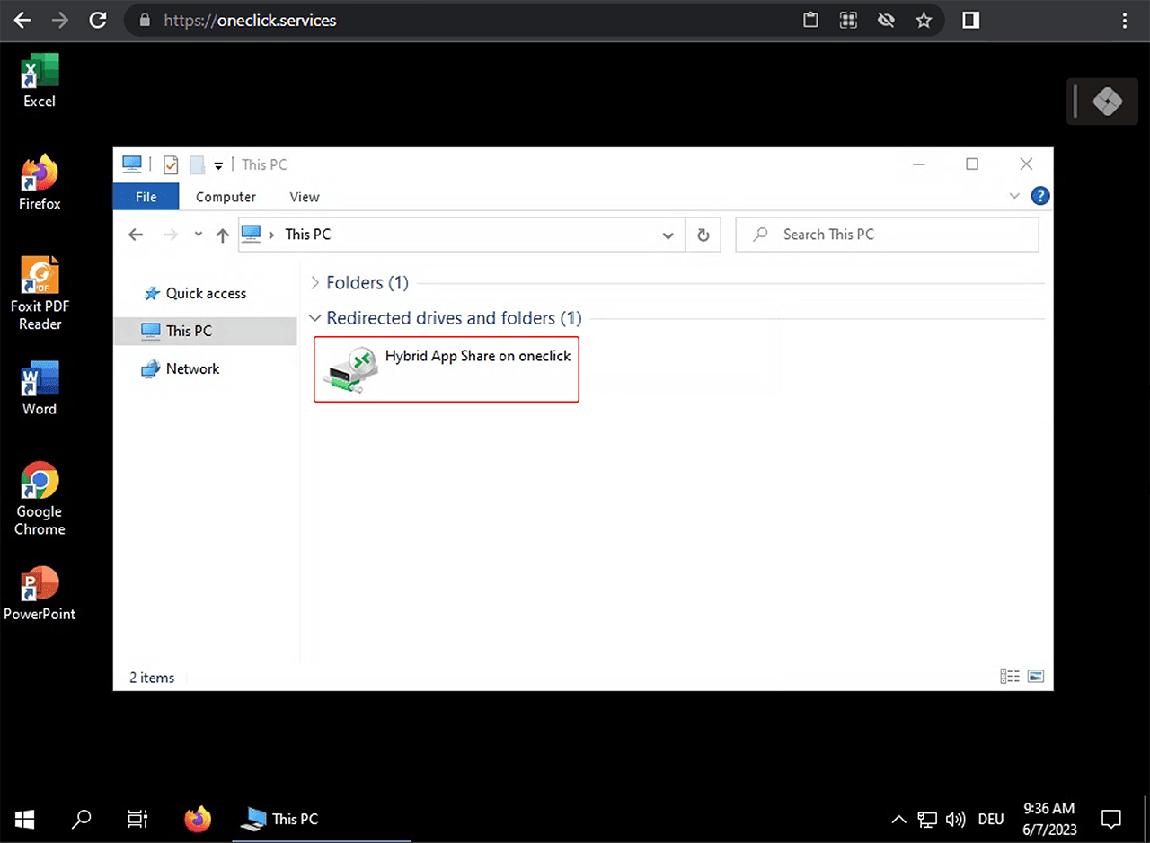Screen dimensions: 1150x843
Task: Click the Google Chrome desktop icon
Action: 40,498
